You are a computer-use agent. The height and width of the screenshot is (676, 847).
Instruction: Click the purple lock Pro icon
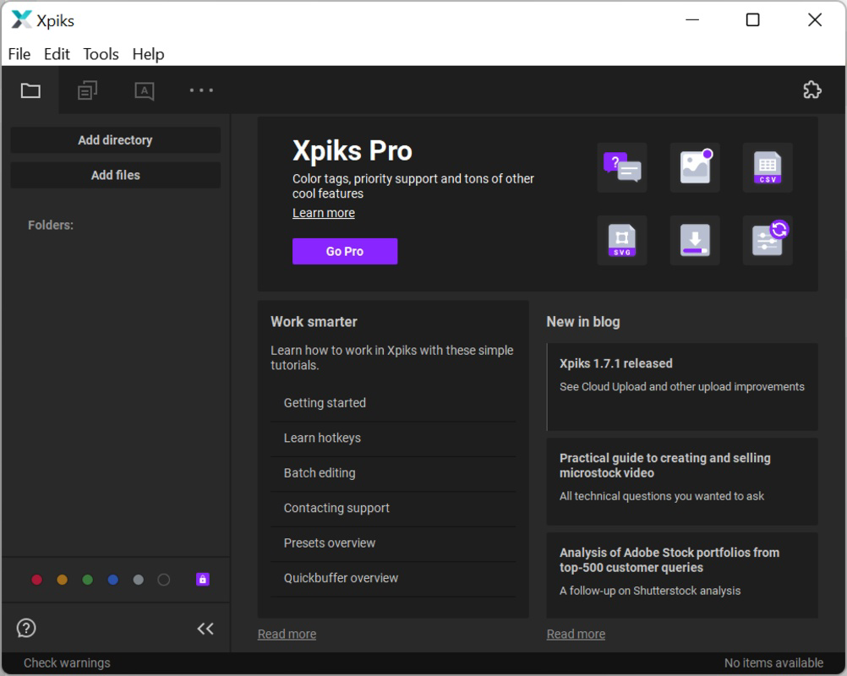(x=203, y=580)
